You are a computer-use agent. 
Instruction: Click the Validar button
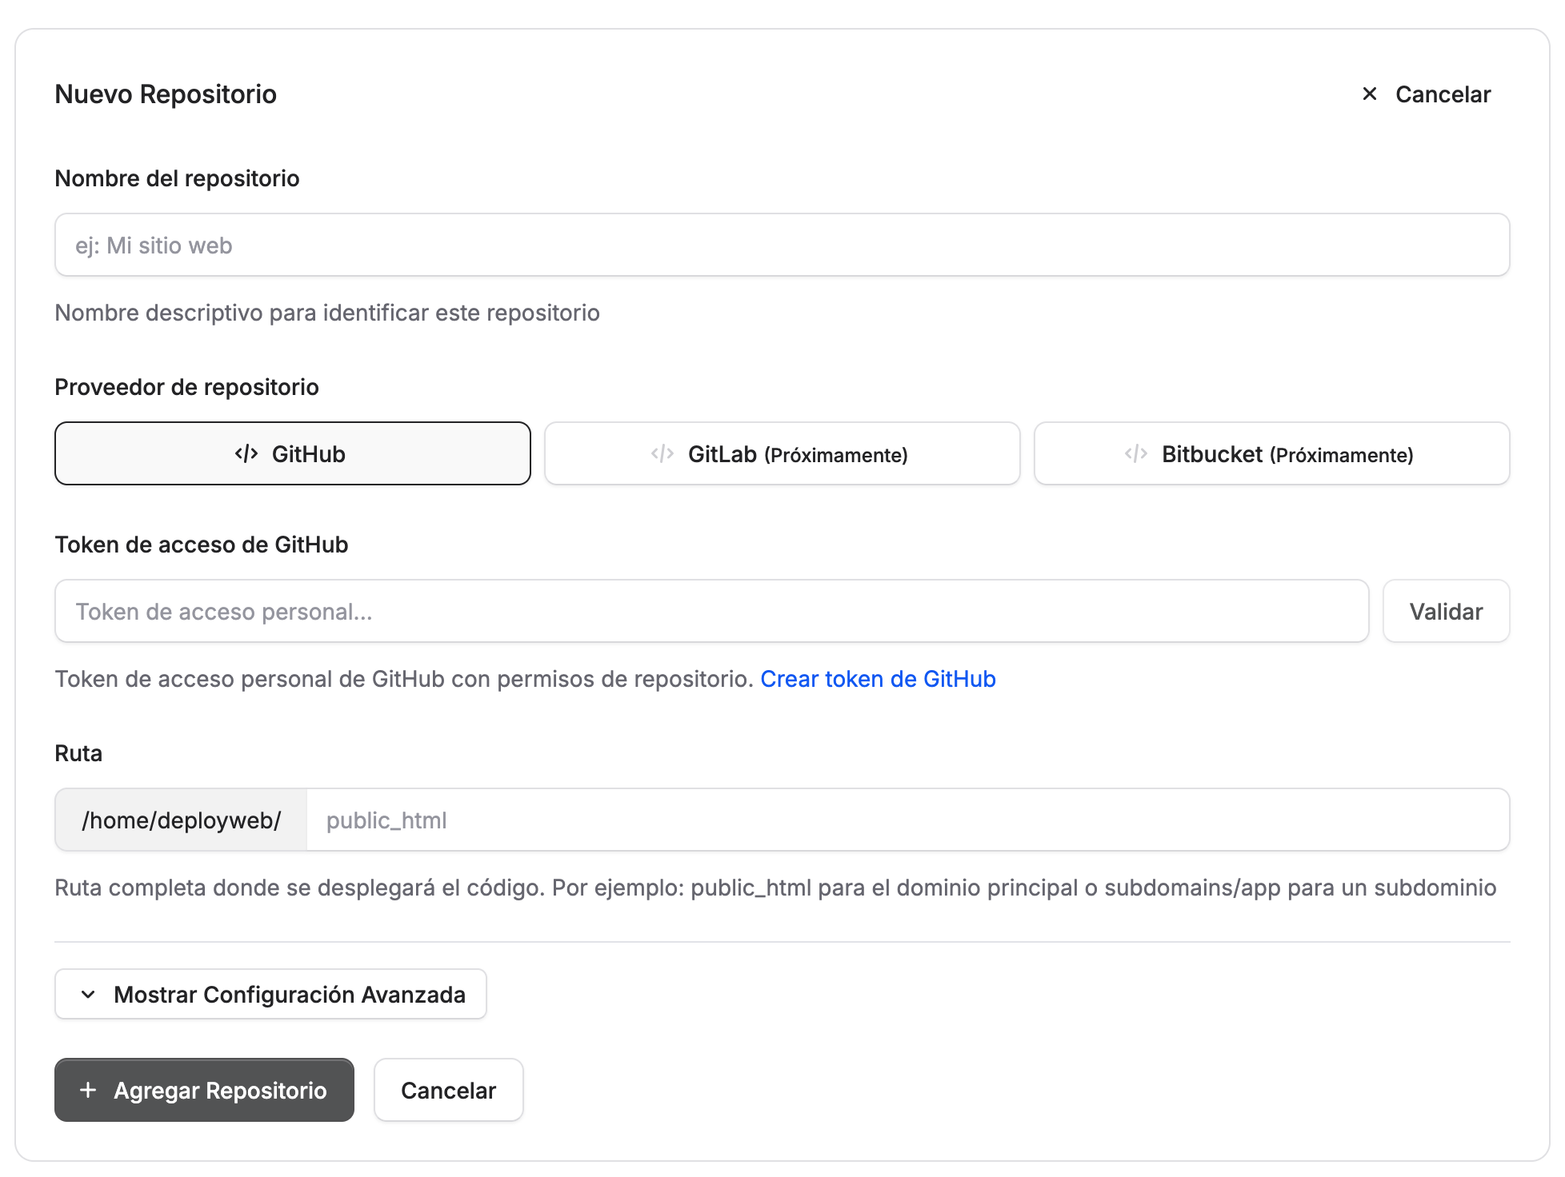1446,611
